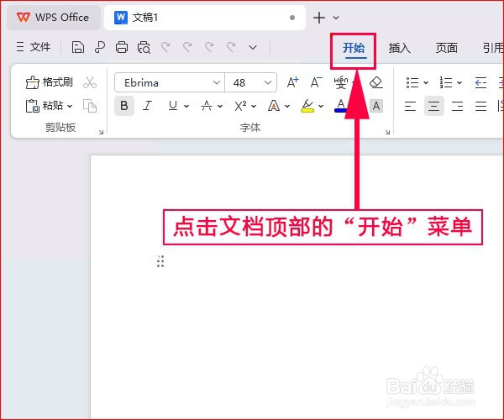
Task: Click the Cut scissors icon
Action: pos(90,82)
